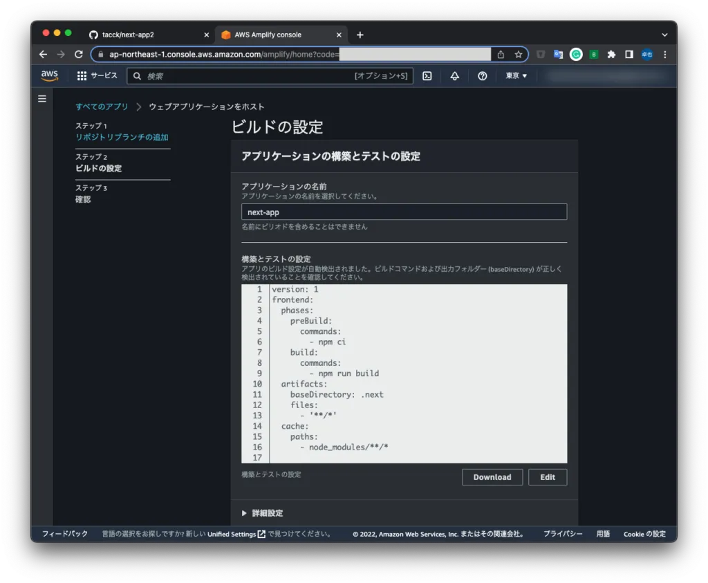Reload the page in browser
The height and width of the screenshot is (583, 708).
pyautogui.click(x=79, y=55)
